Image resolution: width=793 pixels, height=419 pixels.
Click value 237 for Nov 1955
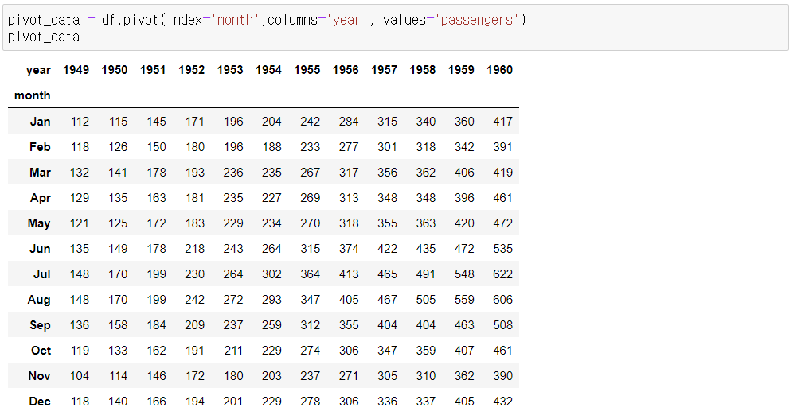310,376
